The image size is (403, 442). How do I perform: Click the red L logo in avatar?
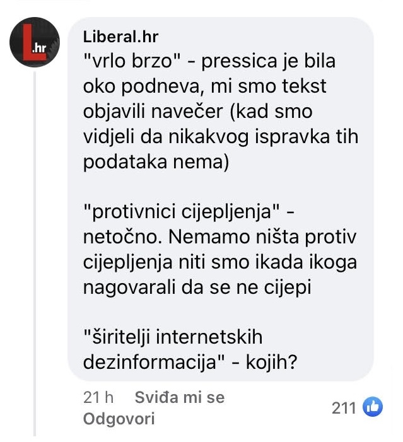coord(27,47)
